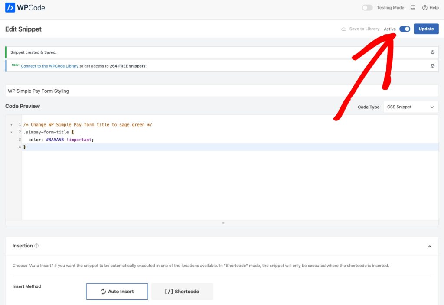Click the snippet title input field
444x305 pixels.
pos(222,91)
